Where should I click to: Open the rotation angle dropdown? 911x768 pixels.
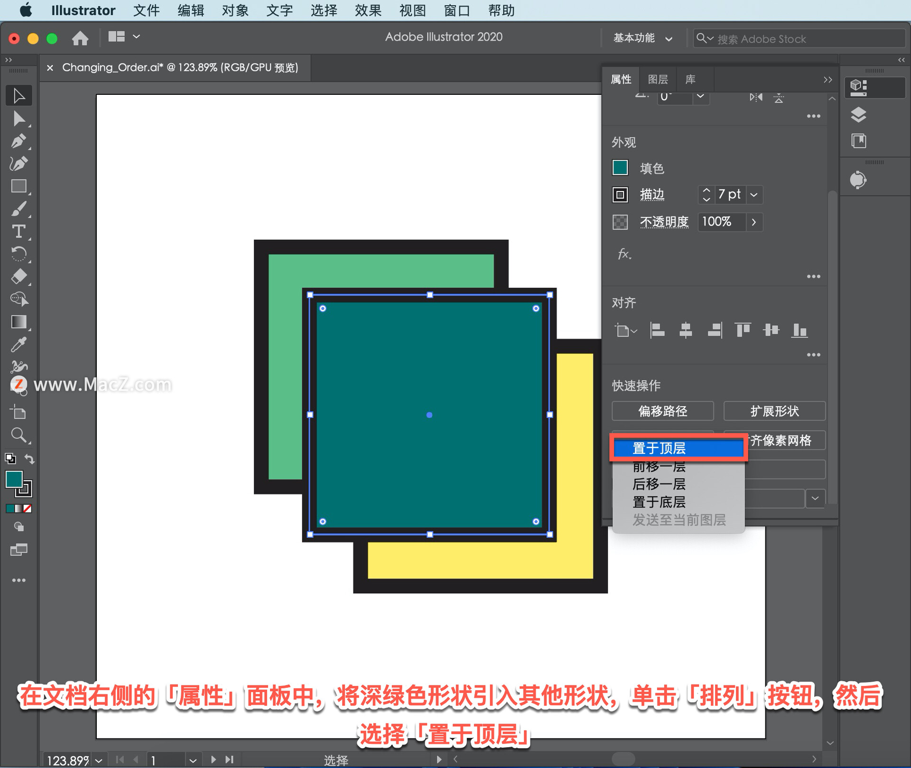click(x=700, y=97)
